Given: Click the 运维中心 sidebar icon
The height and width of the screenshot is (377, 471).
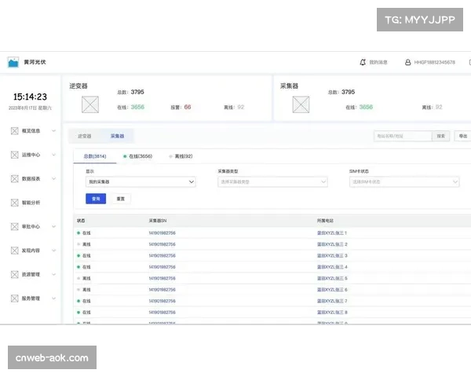Looking at the screenshot, I should [x=14, y=155].
